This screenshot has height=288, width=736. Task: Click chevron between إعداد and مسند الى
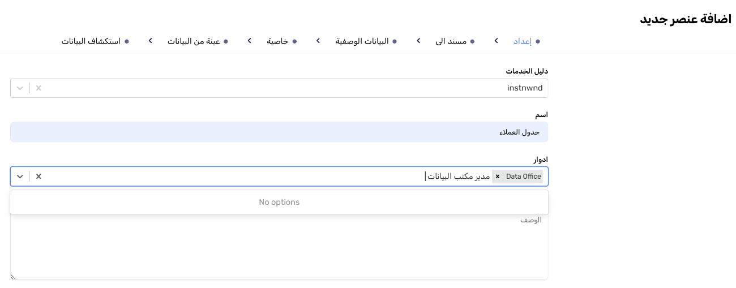(x=496, y=41)
